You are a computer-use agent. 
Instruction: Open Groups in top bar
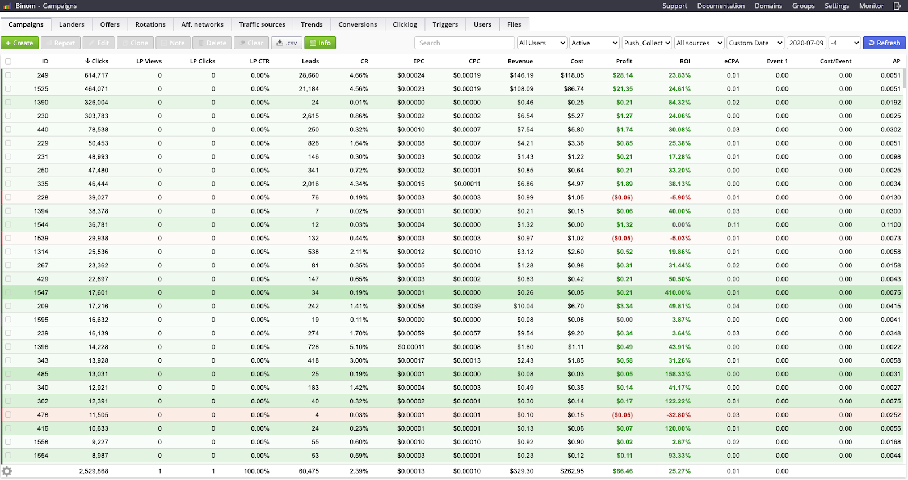pyautogui.click(x=804, y=6)
